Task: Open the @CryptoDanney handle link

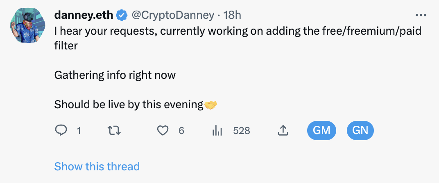Action: 173,15
